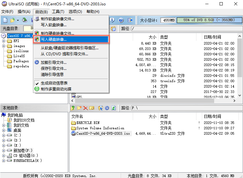Expand the (D:) drive node

(3, 140)
